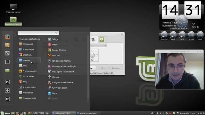This screenshot has height=115, width=205.
Task: Open the panel clock Dimanche 5 mars, 14:31
Action: tap(191, 113)
